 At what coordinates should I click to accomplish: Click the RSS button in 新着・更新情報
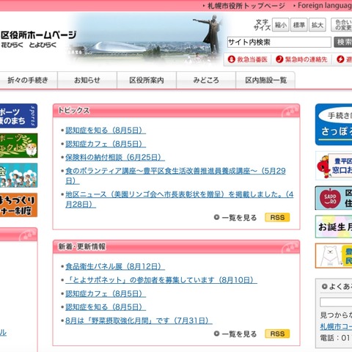pyautogui.click(x=277, y=334)
